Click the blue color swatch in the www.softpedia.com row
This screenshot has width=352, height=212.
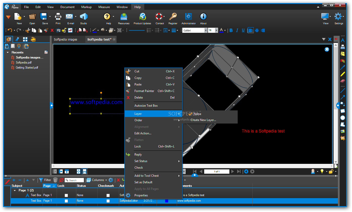[167, 201]
